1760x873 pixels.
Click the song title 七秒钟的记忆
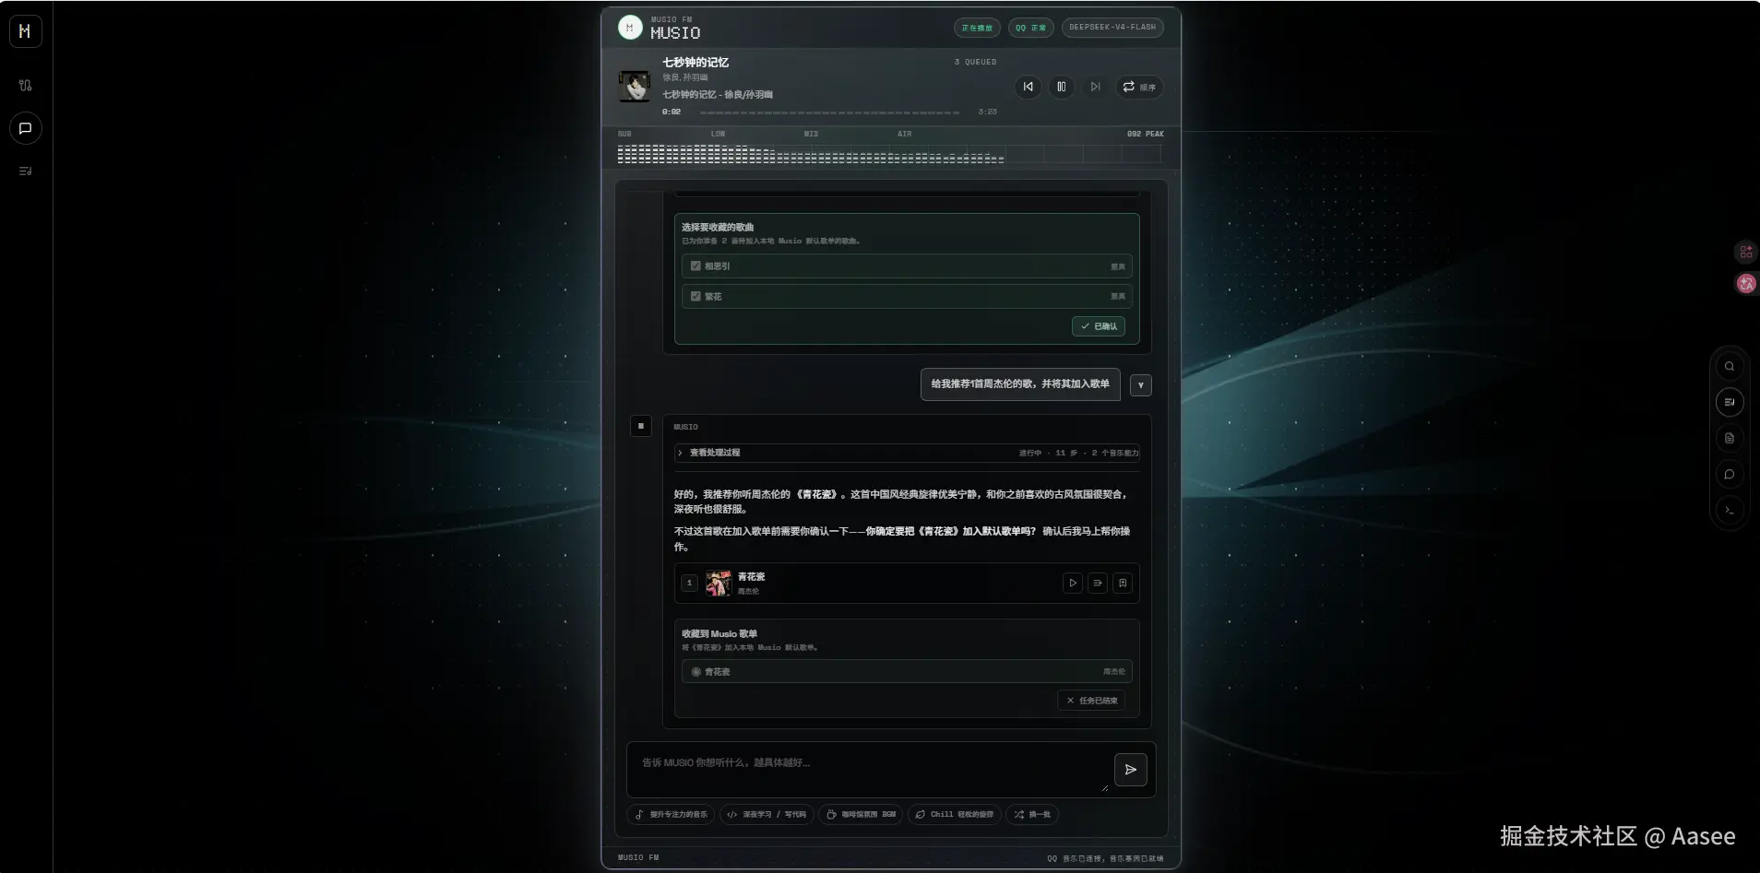tap(696, 63)
